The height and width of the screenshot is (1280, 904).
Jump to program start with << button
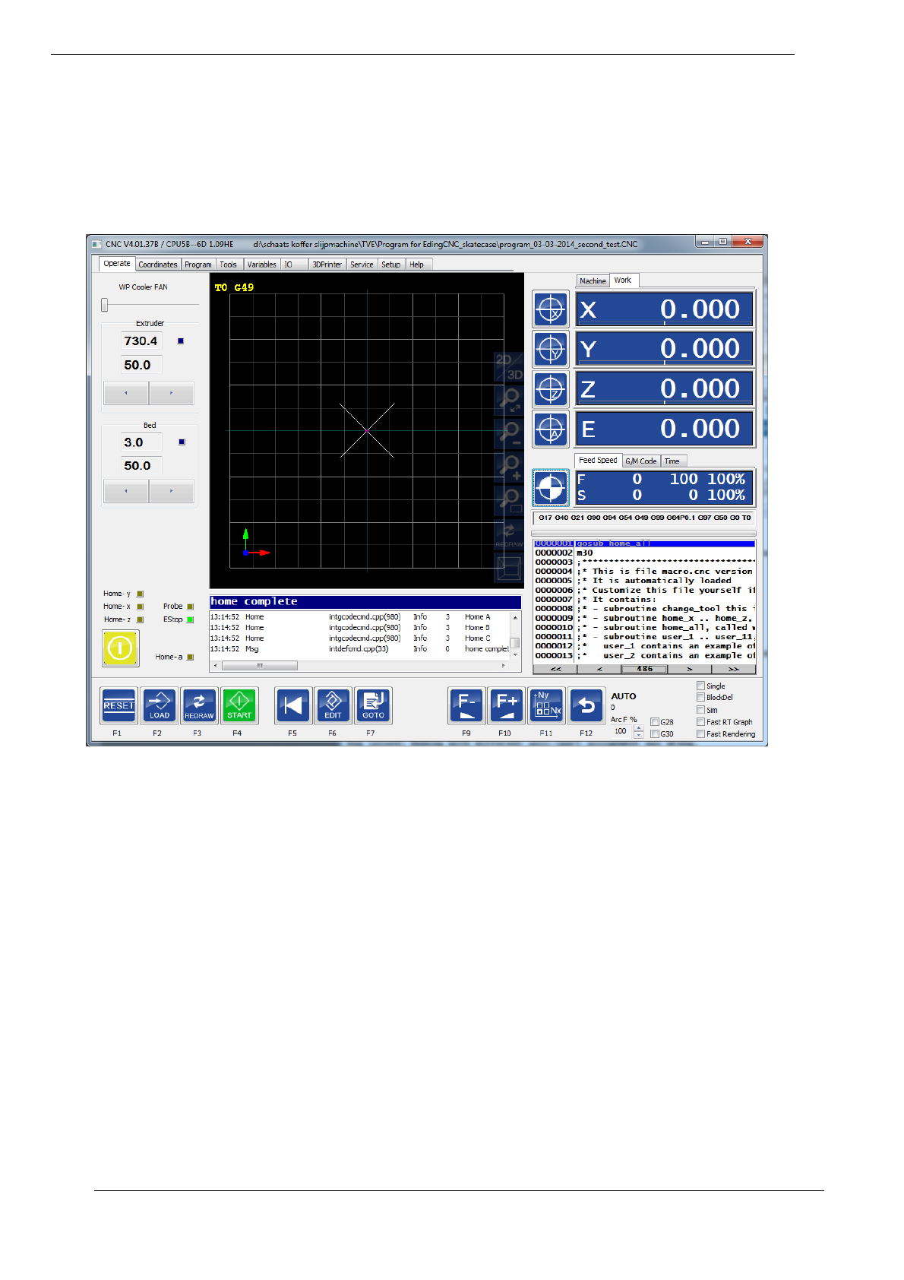555,670
